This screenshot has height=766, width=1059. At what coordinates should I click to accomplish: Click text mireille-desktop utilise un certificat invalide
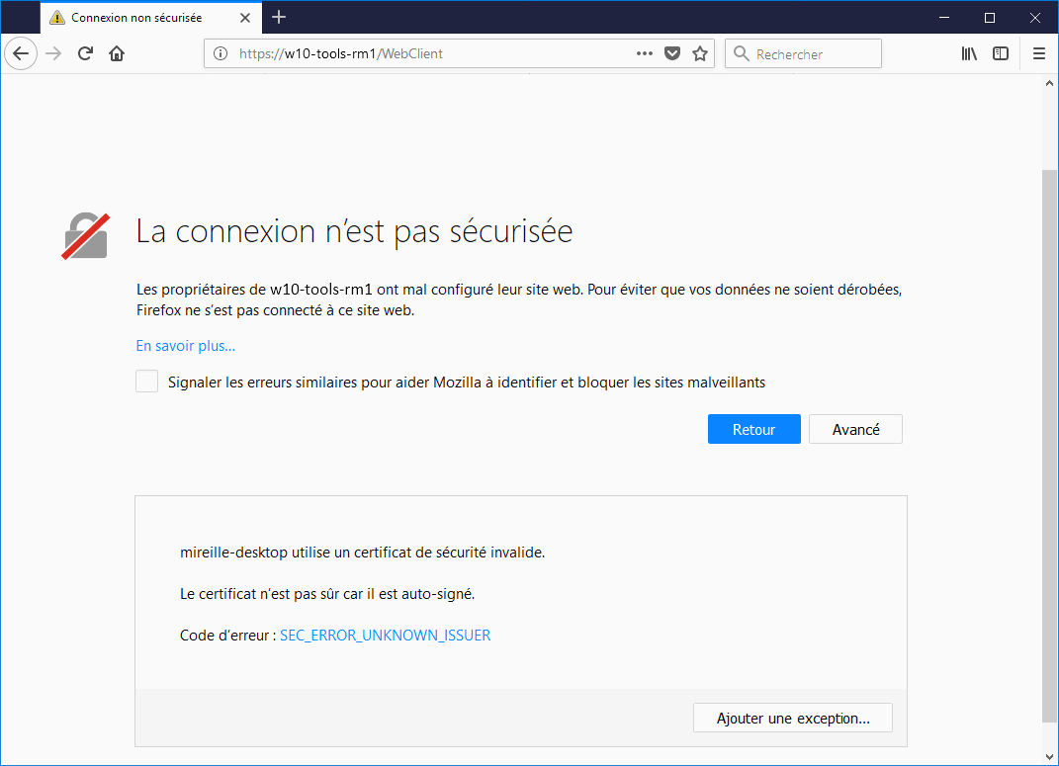pos(362,553)
